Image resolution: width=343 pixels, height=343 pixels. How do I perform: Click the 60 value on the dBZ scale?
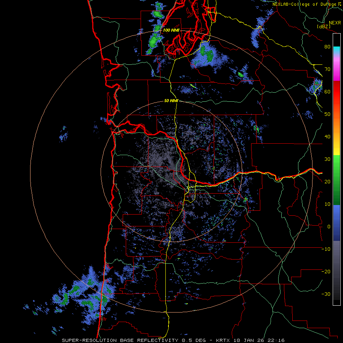coord(327,92)
